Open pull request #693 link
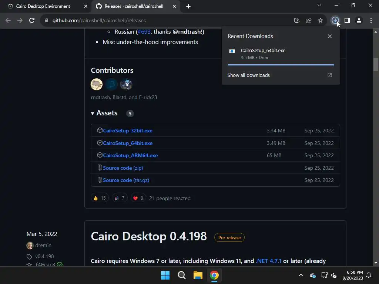 pos(144,32)
